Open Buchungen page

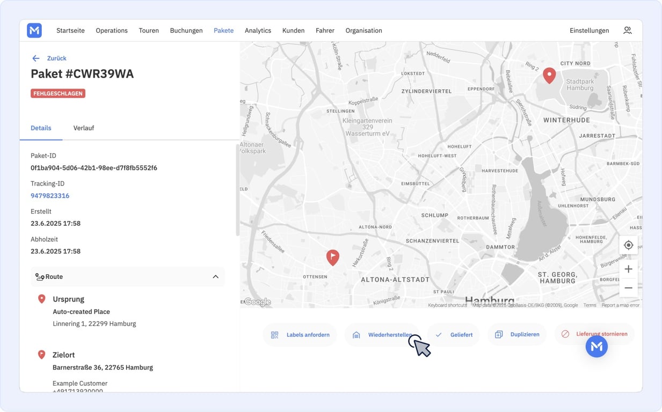click(x=186, y=31)
